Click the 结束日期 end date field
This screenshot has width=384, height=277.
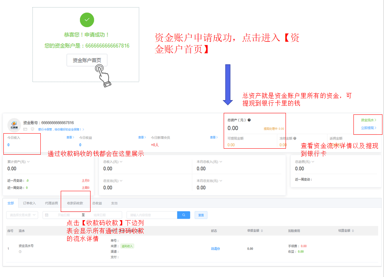pos(100,215)
